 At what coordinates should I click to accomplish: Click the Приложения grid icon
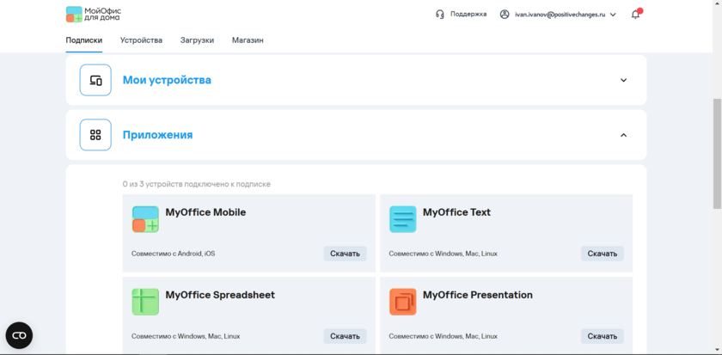[x=95, y=135]
